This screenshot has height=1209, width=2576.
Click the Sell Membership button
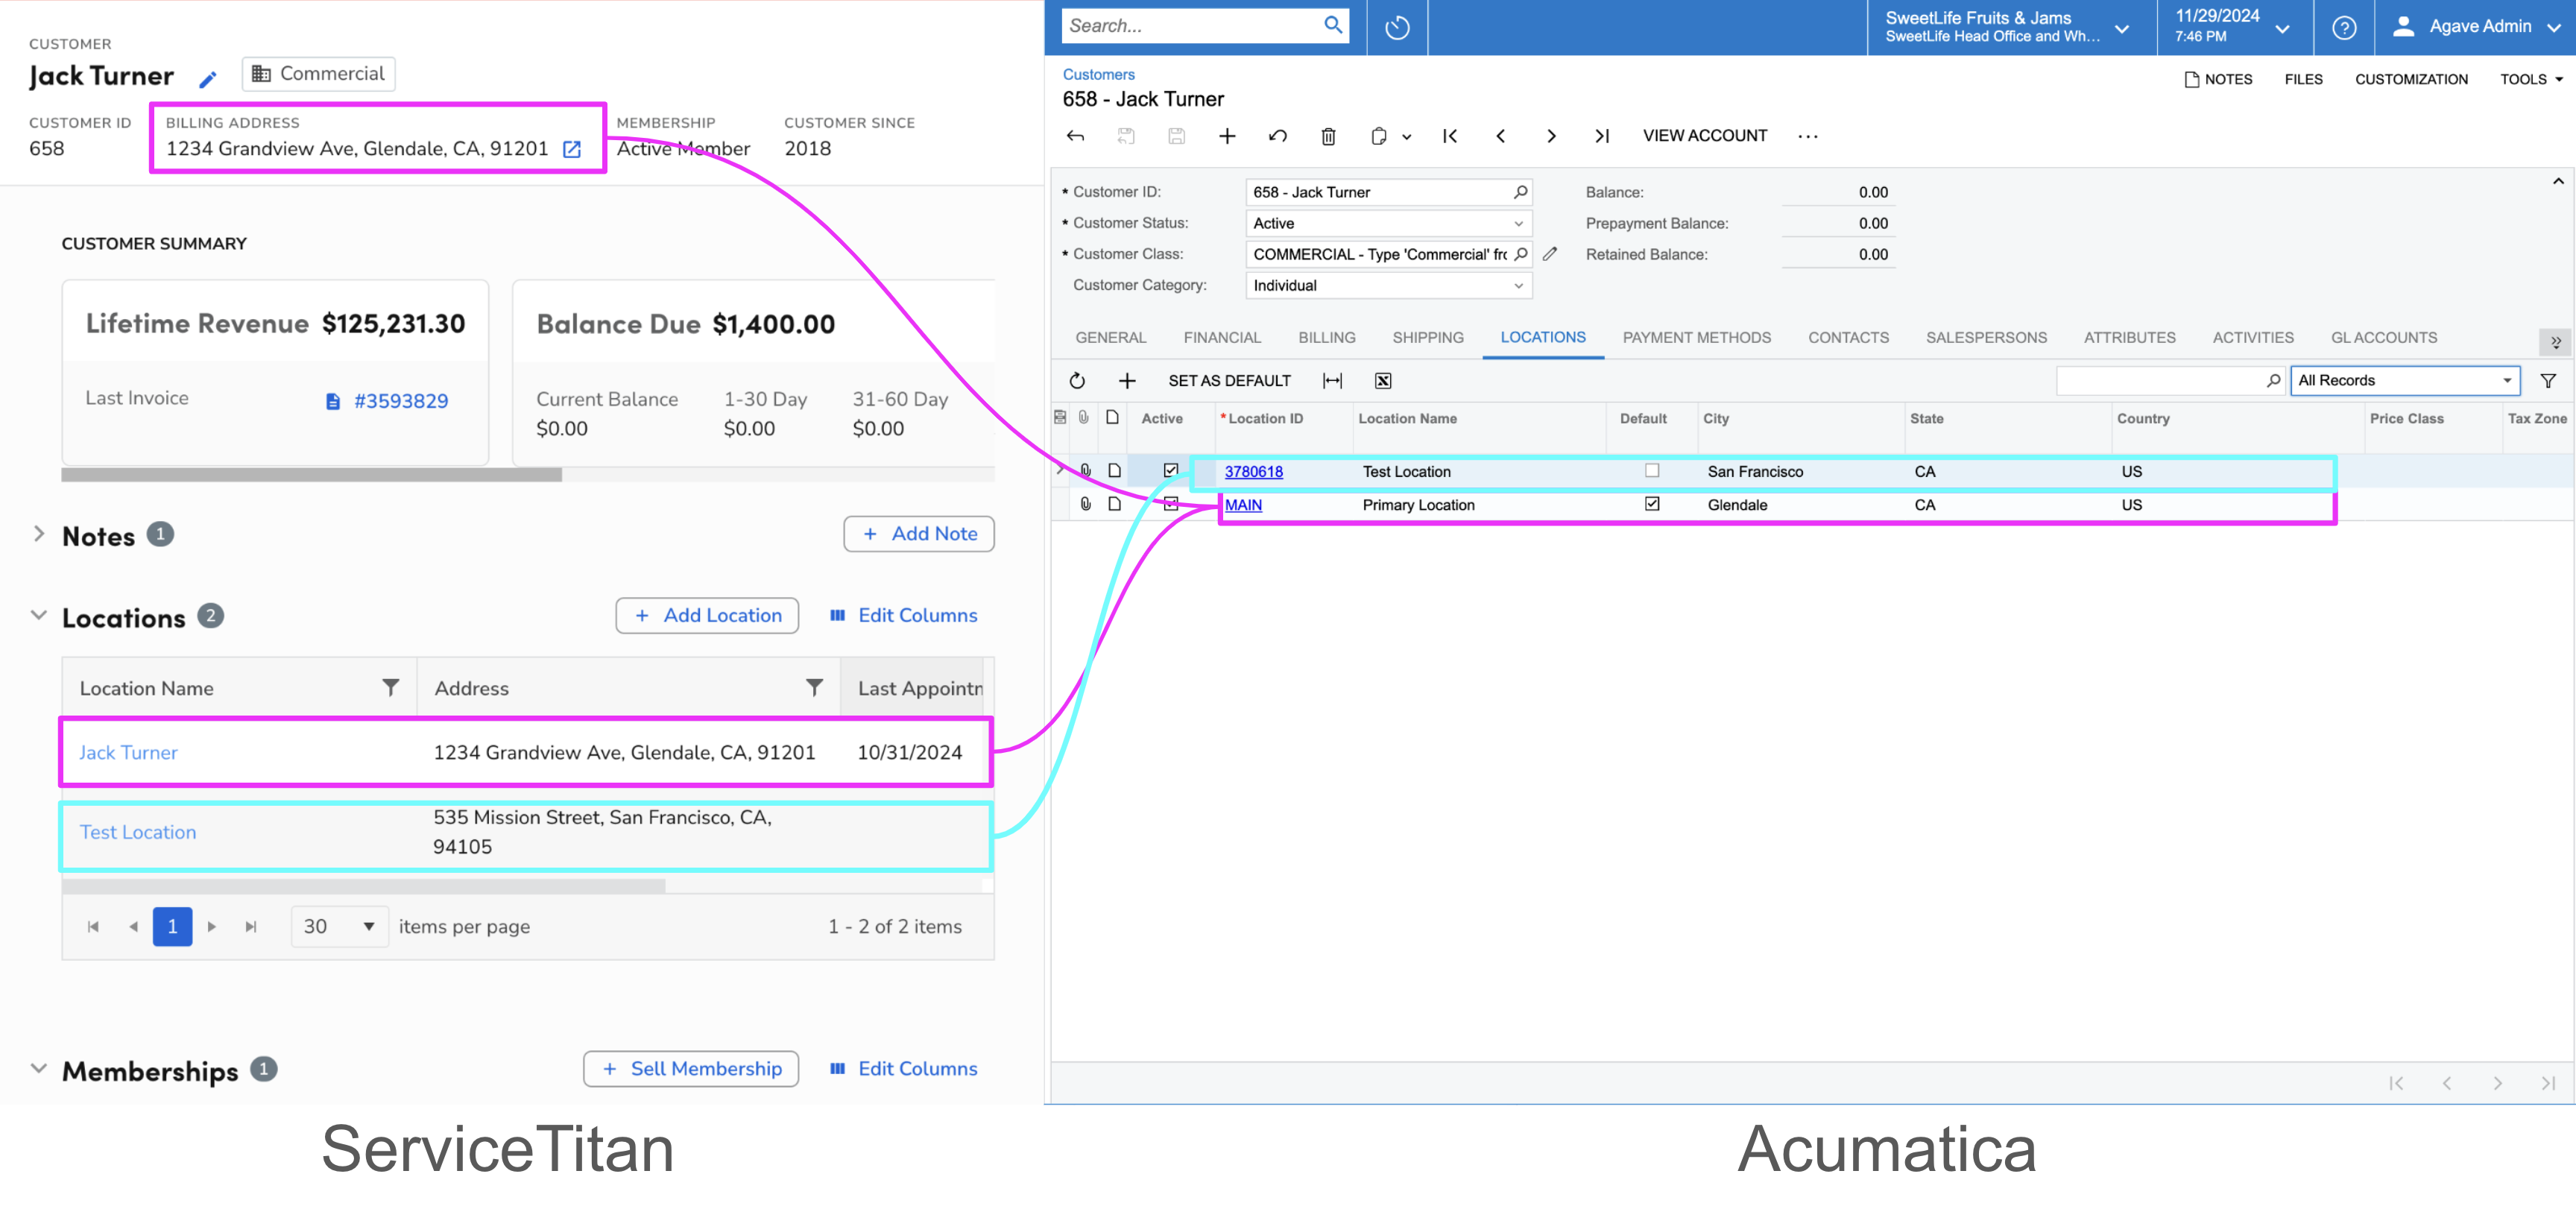click(691, 1069)
